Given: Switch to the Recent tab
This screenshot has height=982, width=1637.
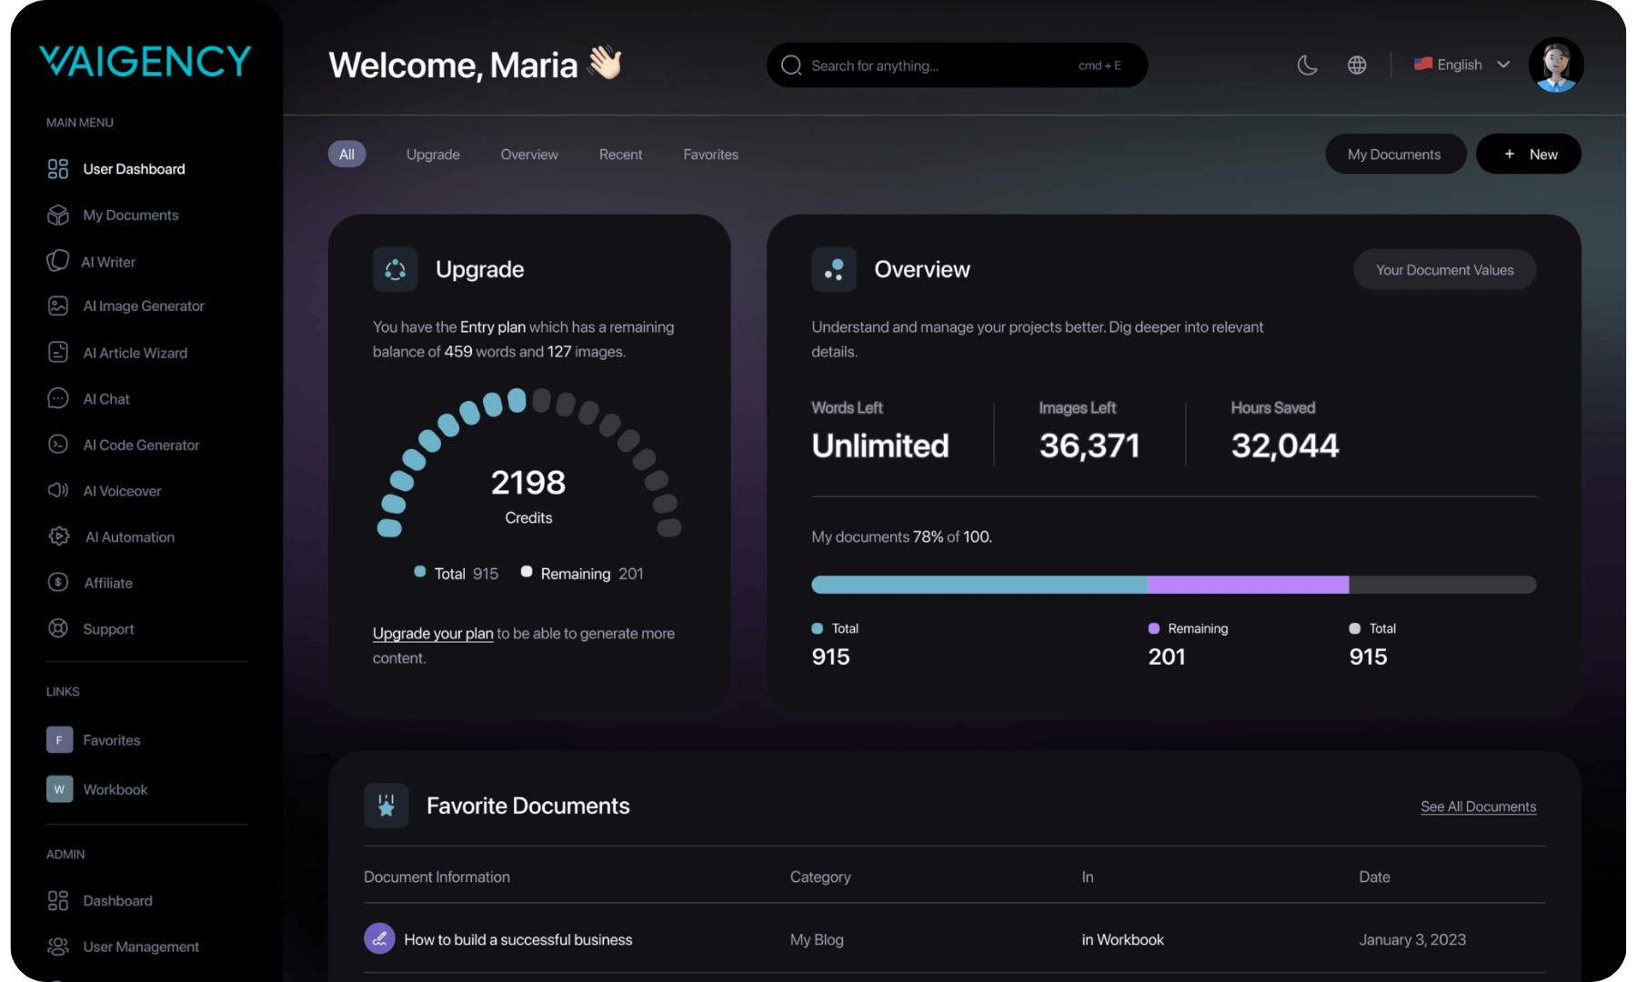Looking at the screenshot, I should pos(620,155).
